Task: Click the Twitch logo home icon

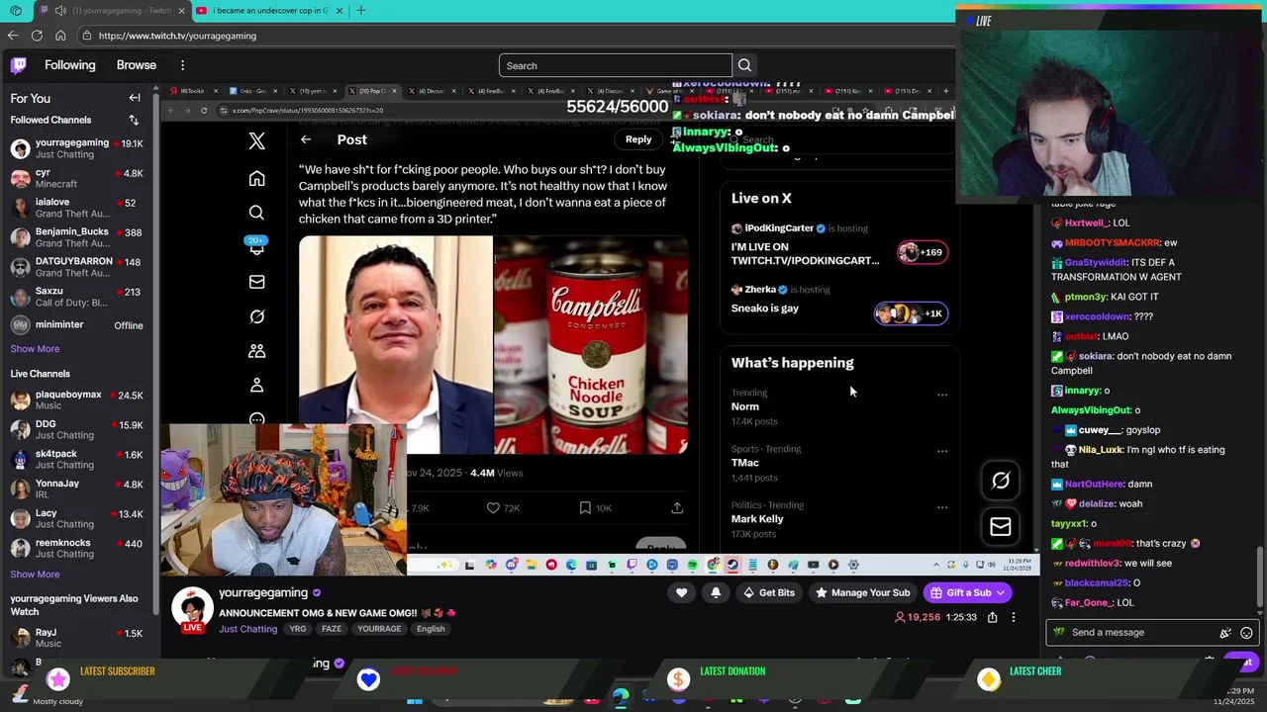Action: (18, 65)
